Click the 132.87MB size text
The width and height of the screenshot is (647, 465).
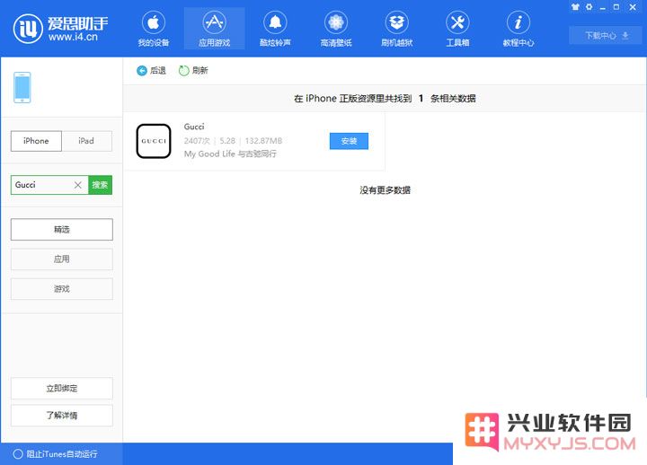point(263,141)
